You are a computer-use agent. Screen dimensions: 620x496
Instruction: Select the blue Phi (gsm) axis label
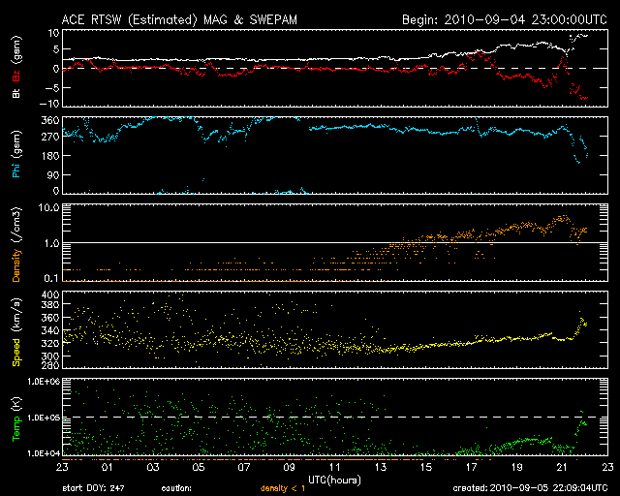tap(16, 155)
